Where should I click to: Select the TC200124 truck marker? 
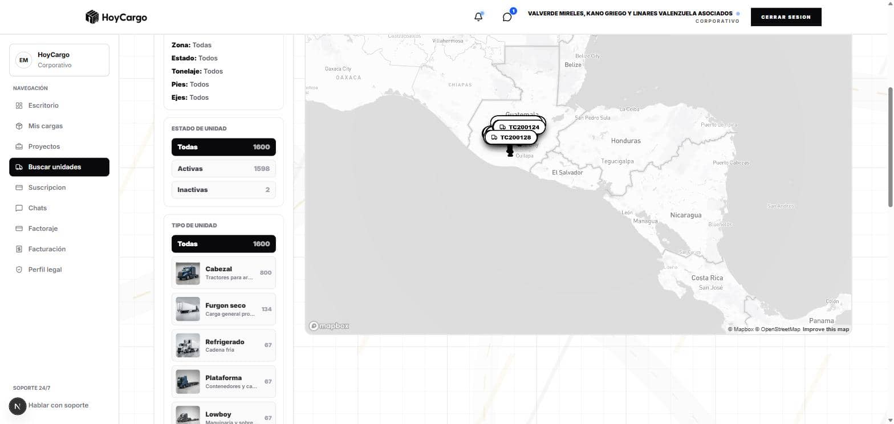(519, 127)
